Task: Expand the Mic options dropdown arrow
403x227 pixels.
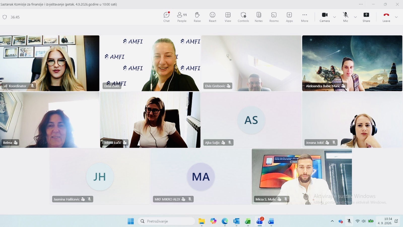Action: coord(355,17)
